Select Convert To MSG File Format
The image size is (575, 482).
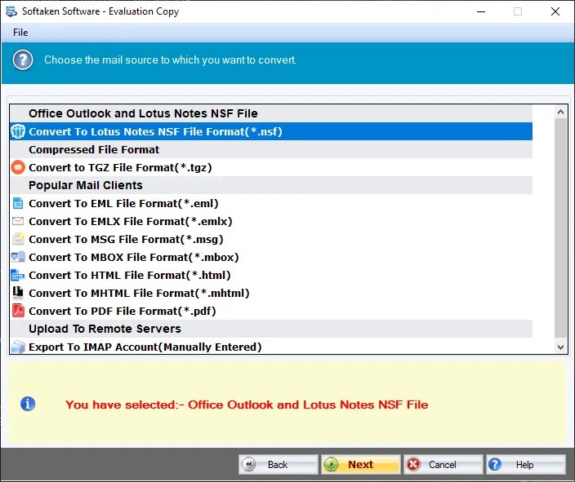pos(271,239)
